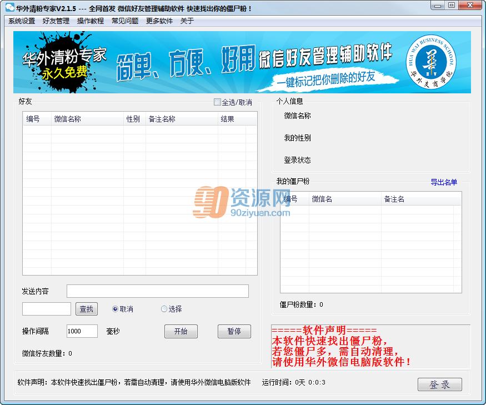The height and width of the screenshot is (405, 486).
Task: Open the 好友管理 menu
Action: pos(56,21)
